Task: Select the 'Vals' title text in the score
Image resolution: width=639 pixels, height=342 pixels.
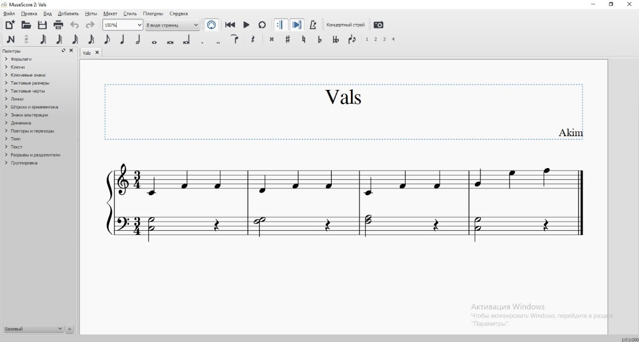Action: point(343,97)
